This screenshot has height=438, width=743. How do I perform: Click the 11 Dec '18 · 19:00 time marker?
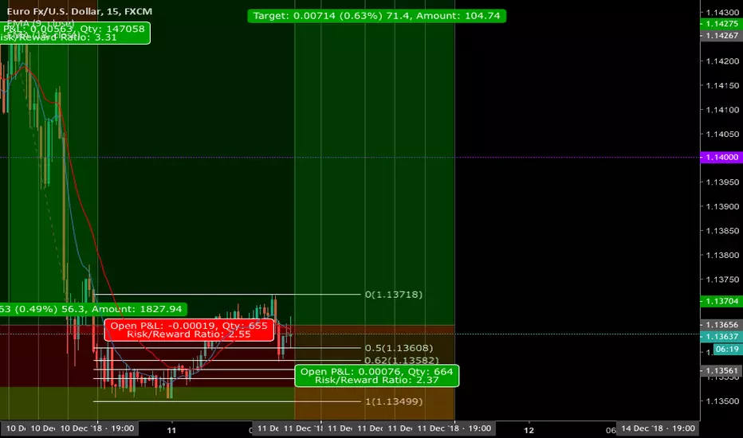454,428
